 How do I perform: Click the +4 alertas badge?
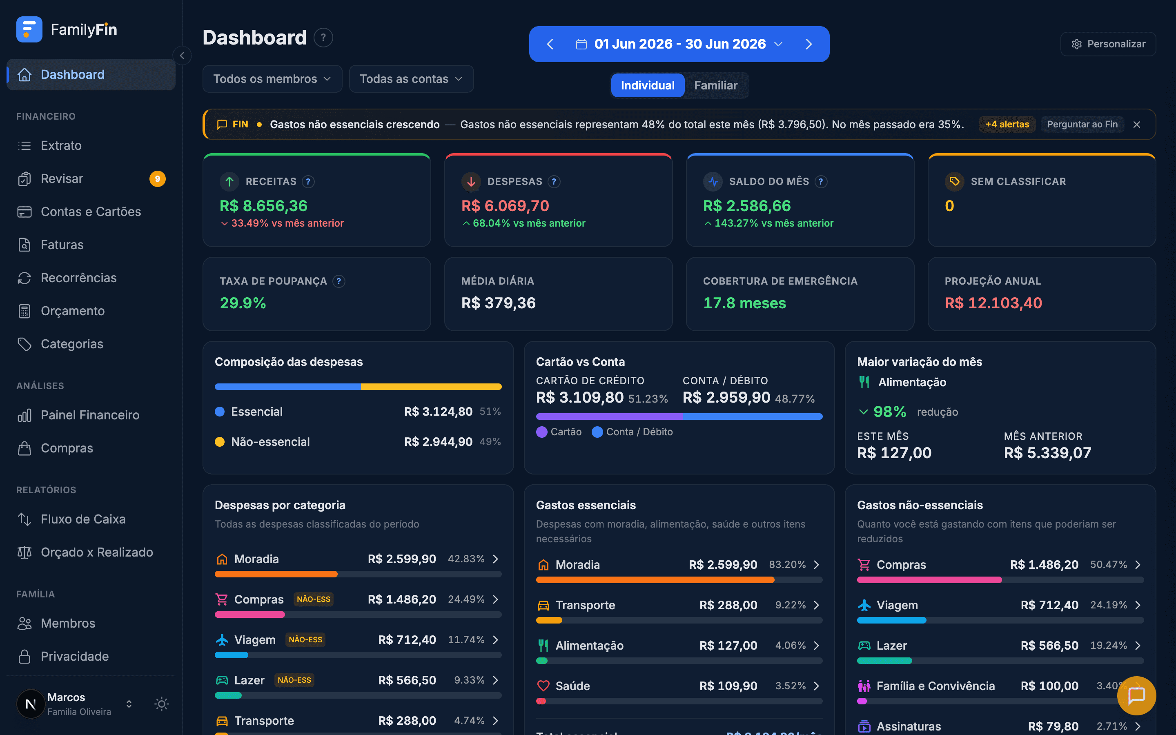[x=1007, y=125]
